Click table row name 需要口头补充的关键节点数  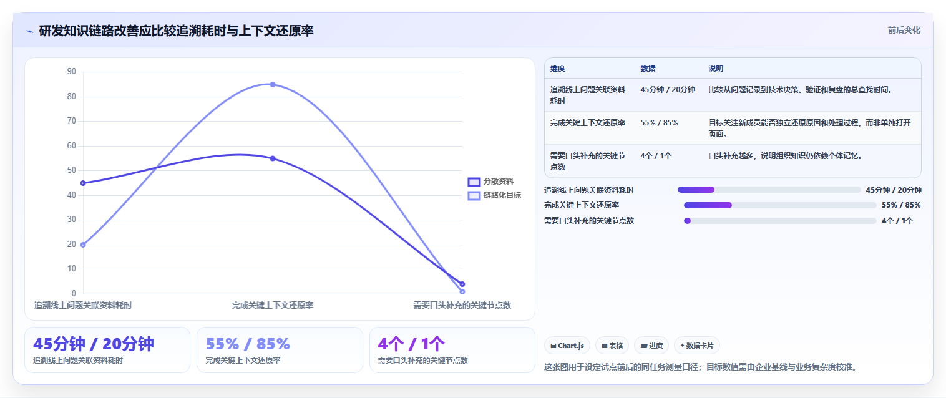588,161
